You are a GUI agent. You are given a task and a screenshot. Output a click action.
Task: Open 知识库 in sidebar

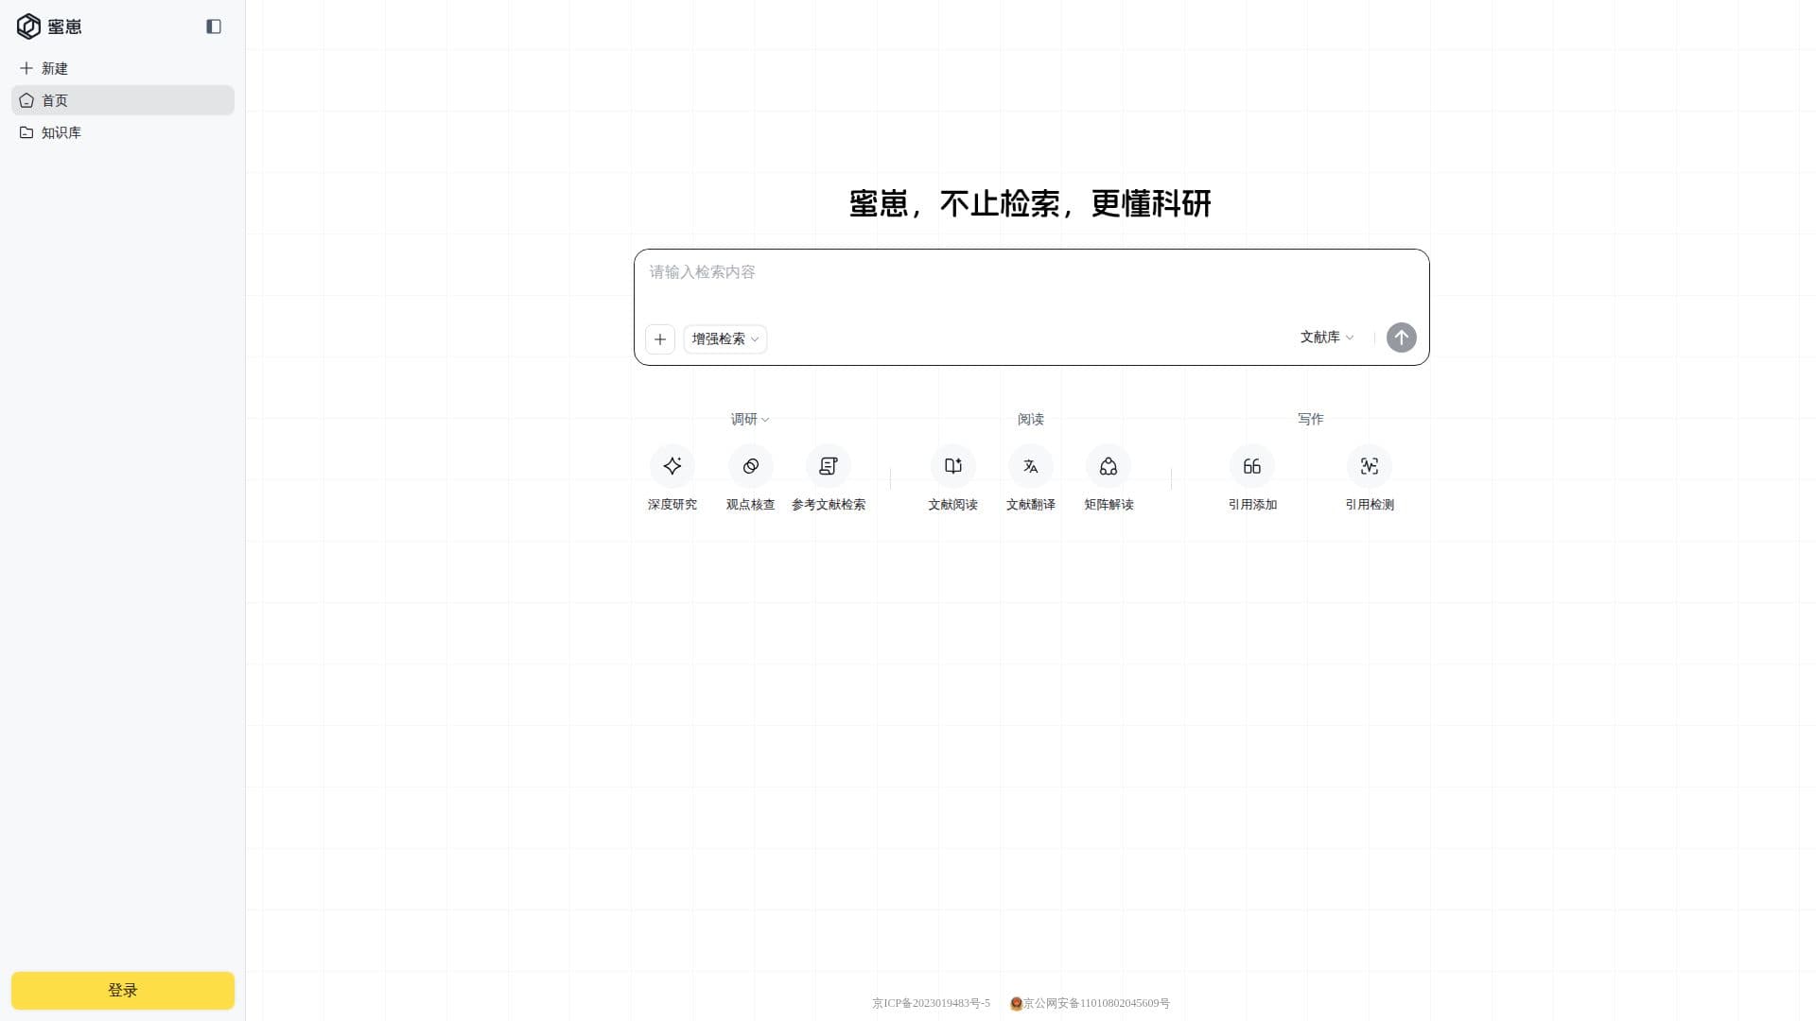tap(123, 132)
